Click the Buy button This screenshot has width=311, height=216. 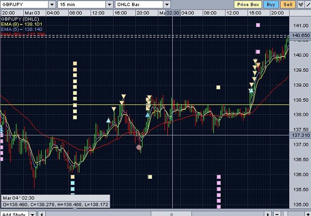coord(271,4)
